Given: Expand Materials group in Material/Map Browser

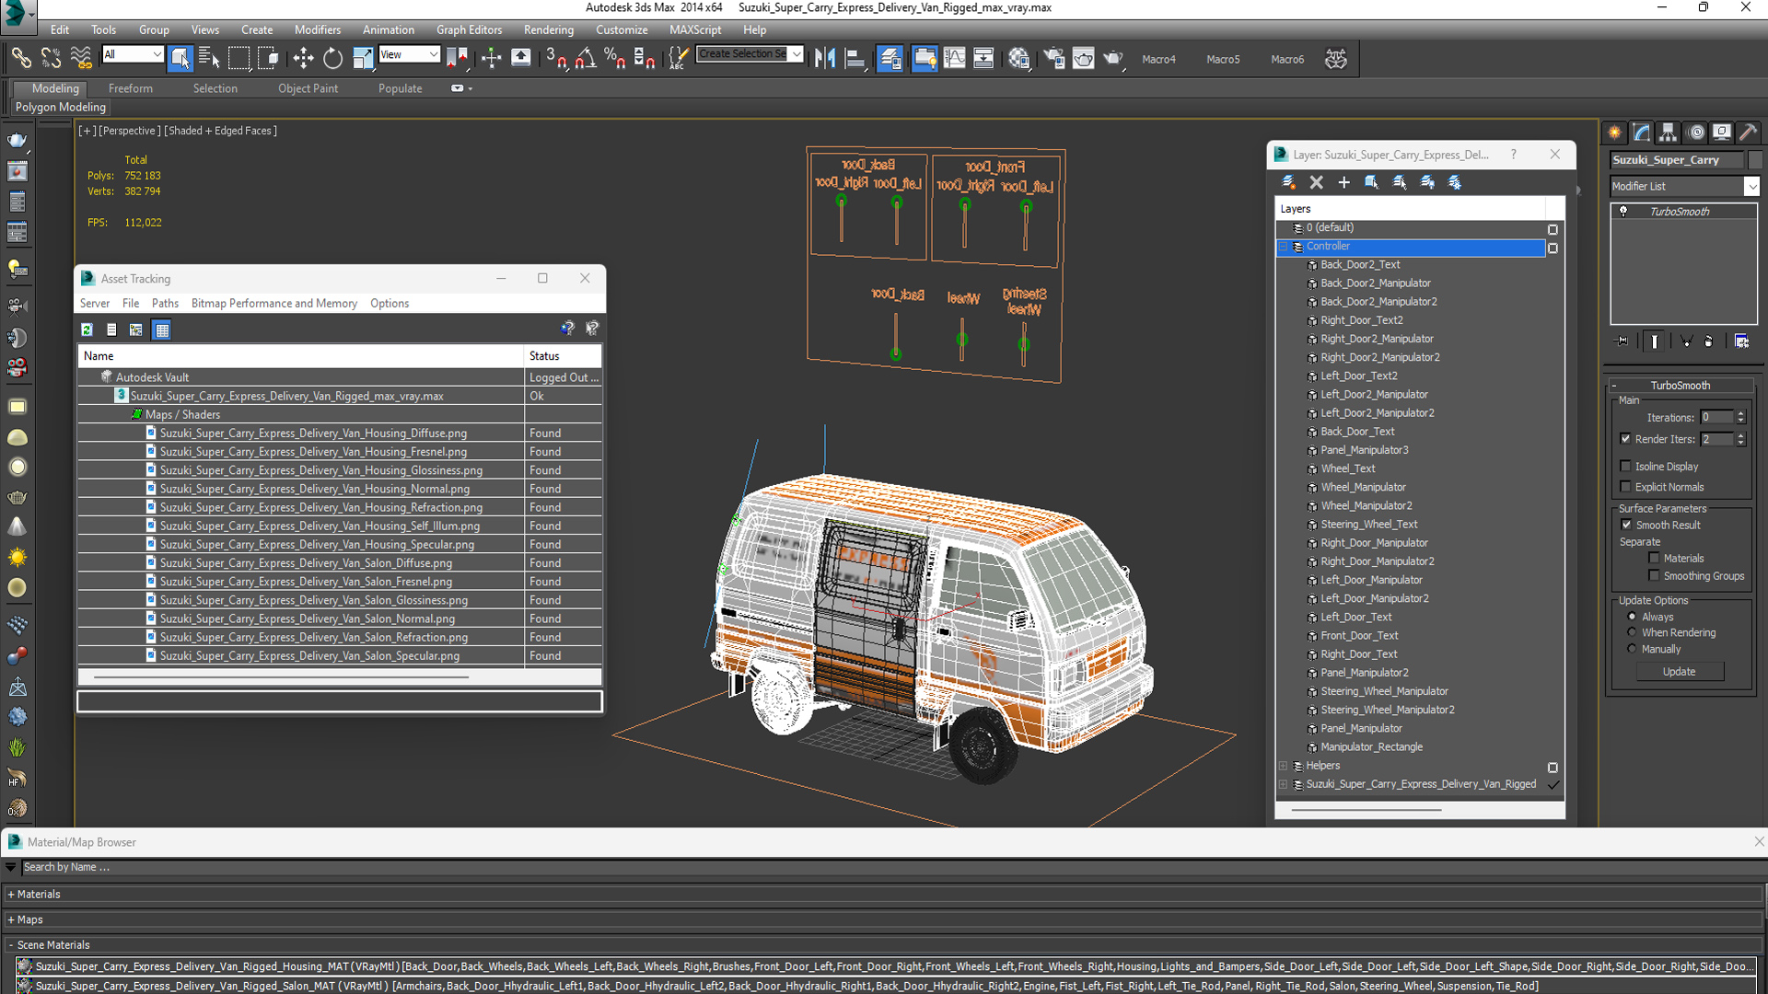Looking at the screenshot, I should tap(11, 895).
